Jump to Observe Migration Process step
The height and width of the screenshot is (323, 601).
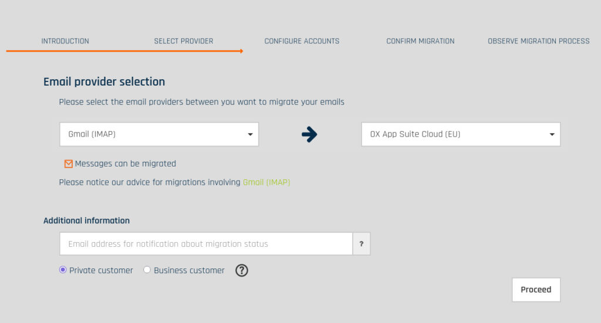point(538,41)
